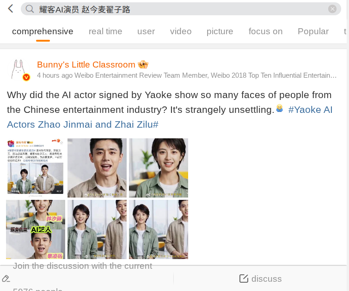The image size is (349, 291).
Task: Go to the picture tab
Action: pos(220,31)
